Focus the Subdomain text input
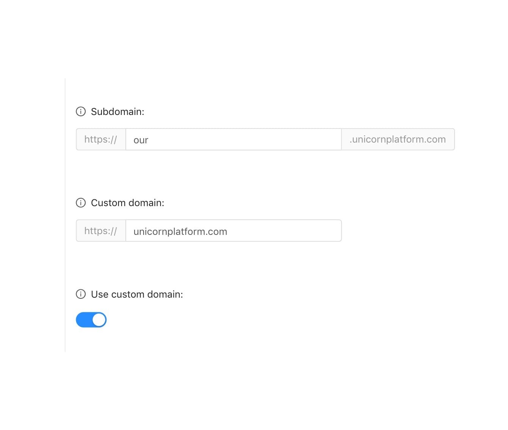This screenshot has width=508, height=430. [233, 140]
